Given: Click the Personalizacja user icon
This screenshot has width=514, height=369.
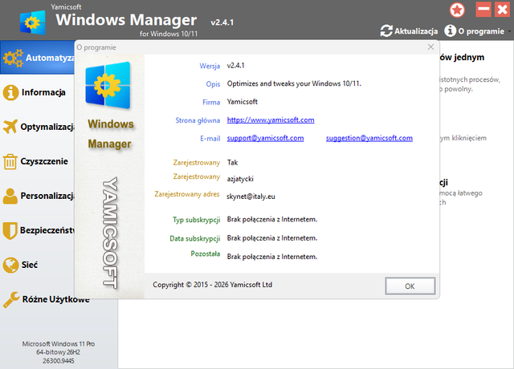Looking at the screenshot, I should (x=10, y=196).
